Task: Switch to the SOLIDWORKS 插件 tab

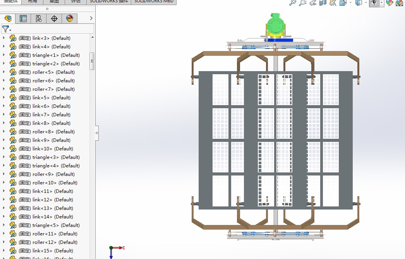Action: click(108, 2)
